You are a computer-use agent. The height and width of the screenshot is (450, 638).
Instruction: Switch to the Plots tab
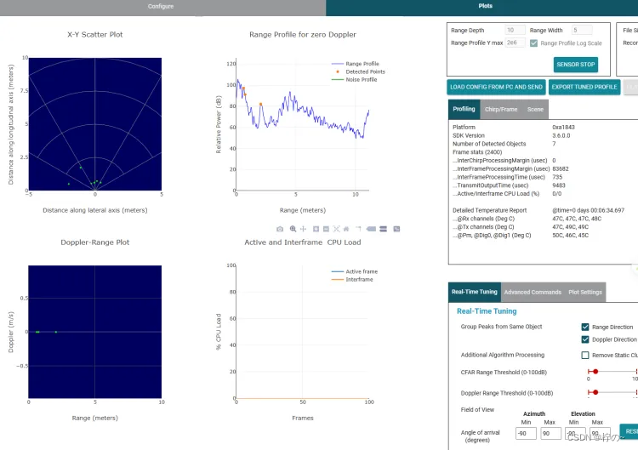coord(481,8)
